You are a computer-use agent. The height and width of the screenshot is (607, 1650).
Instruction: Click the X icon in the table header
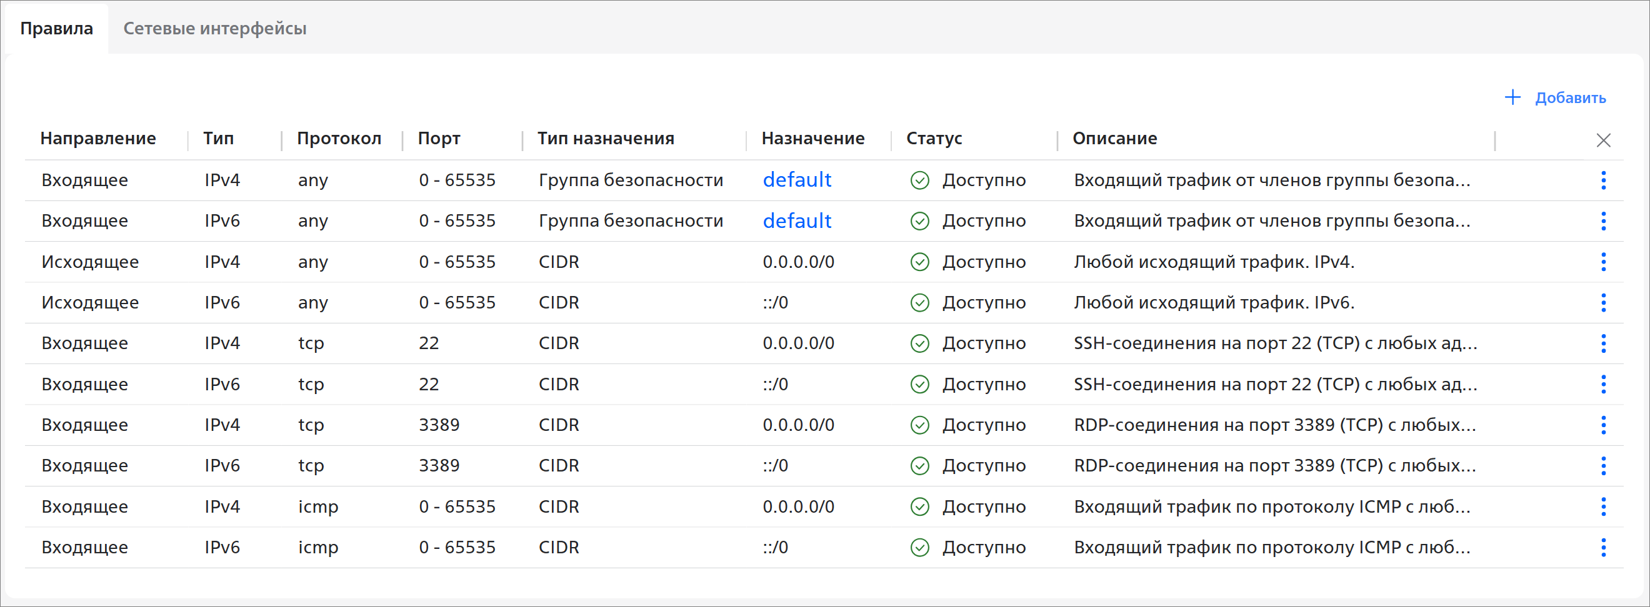pos(1603,141)
